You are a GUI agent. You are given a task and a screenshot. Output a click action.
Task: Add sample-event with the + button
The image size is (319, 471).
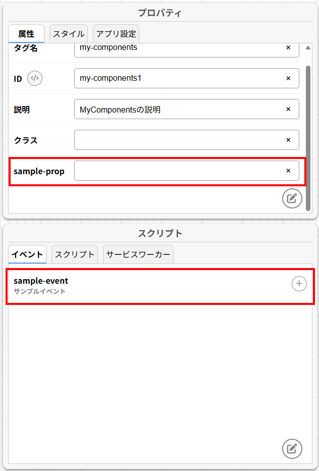(299, 284)
